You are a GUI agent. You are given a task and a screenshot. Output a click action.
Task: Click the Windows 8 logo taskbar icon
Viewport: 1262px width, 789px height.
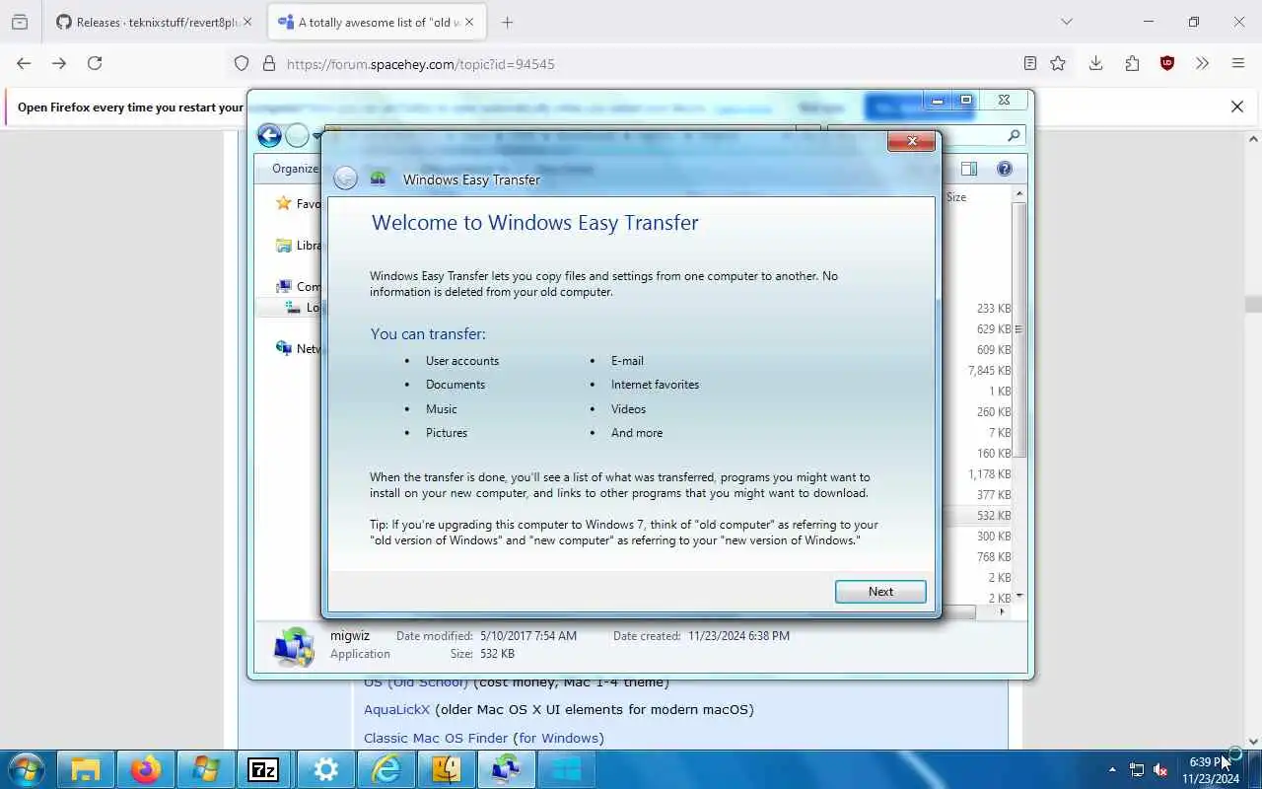566,769
